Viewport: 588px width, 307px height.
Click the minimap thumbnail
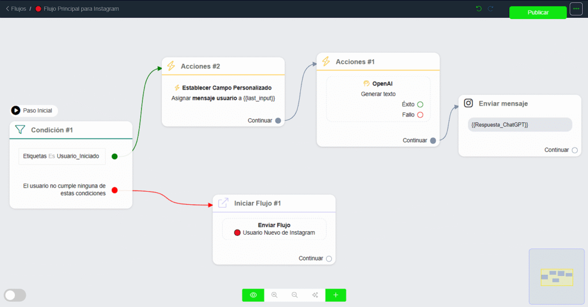click(556, 276)
